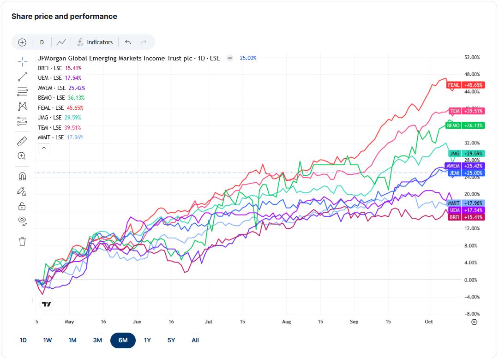This screenshot has width=499, height=358.
Task: Open the forecasting and position tool
Action: click(22, 121)
